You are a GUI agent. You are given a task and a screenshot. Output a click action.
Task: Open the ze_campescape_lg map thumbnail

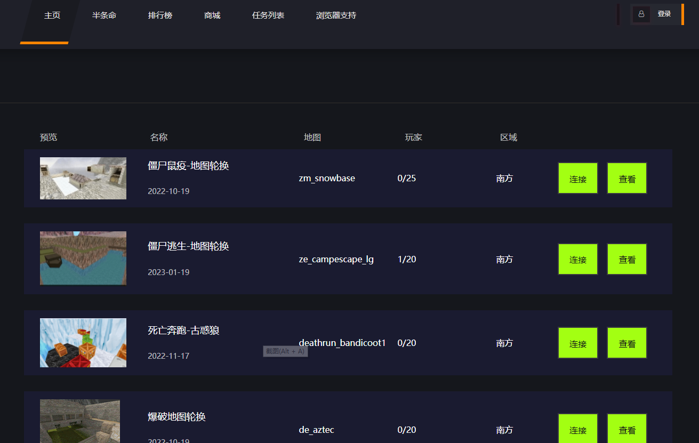pos(83,258)
